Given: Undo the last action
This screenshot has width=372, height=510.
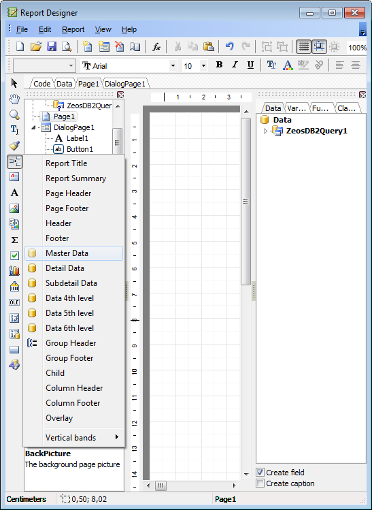Looking at the screenshot, I should [230, 47].
